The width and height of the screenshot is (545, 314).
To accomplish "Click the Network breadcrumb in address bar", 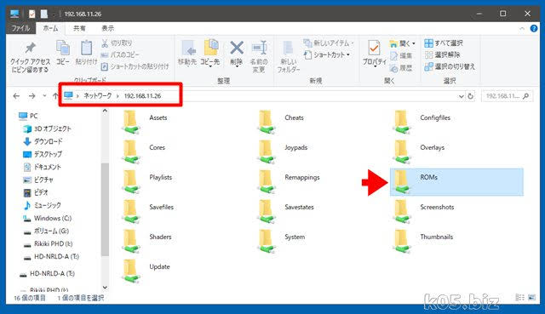I will pyautogui.click(x=98, y=96).
